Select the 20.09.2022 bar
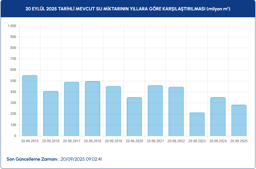This screenshot has width=256, height=169. pyautogui.click(x=176, y=111)
